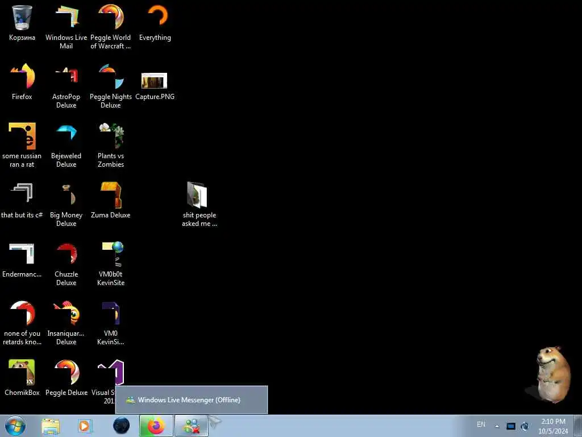Screen dimensions: 582x437
Task: Select the Peggle Nights Deluxe shortcut
Action: click(x=111, y=86)
